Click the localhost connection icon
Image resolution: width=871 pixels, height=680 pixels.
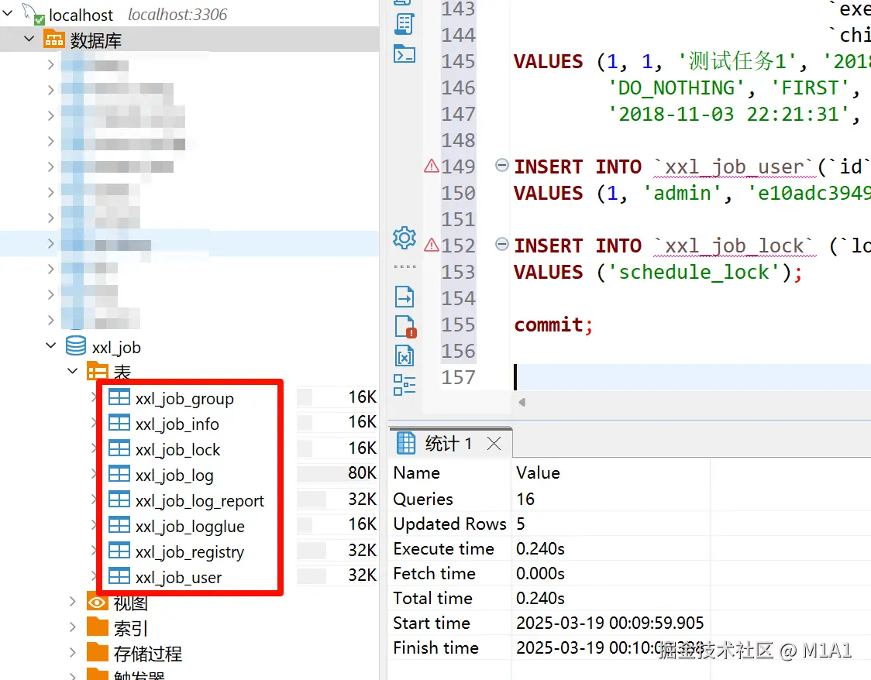[x=33, y=13]
